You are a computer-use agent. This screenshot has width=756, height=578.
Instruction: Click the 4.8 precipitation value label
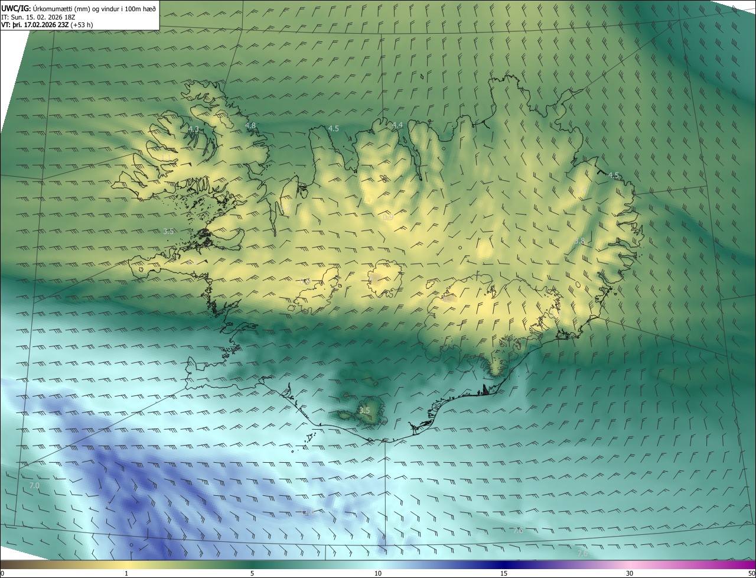tap(250, 125)
